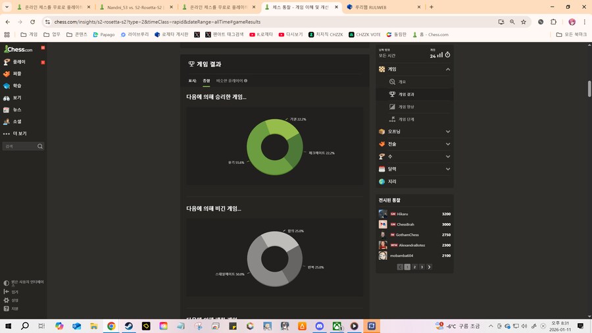Collapse the sidebar with 접기 button
This screenshot has width=592, height=333.
click(11, 292)
